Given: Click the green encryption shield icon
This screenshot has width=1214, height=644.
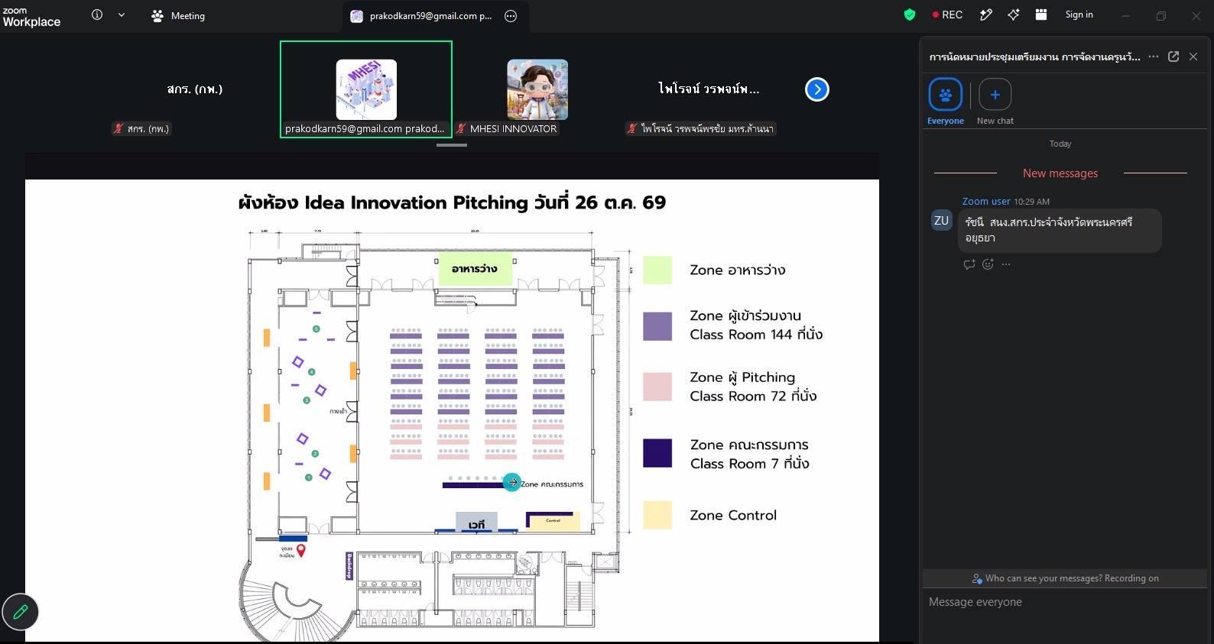Looking at the screenshot, I should (x=910, y=15).
